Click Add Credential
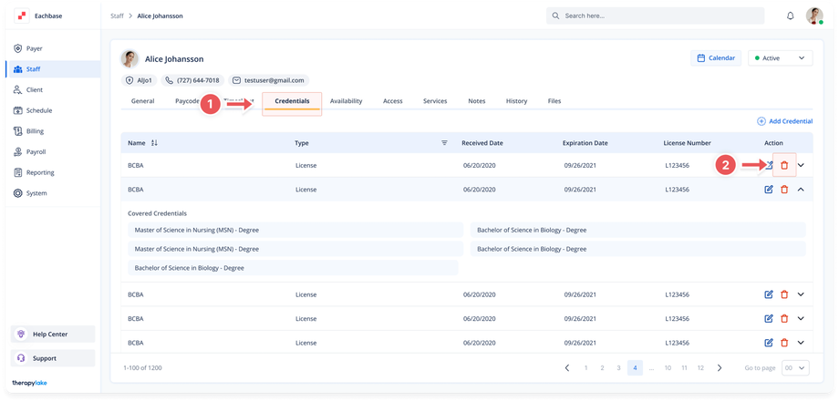839x402 pixels. pyautogui.click(x=785, y=121)
